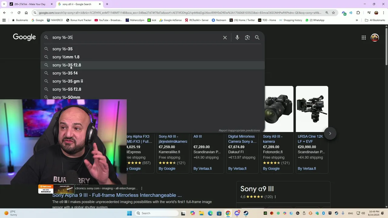The height and width of the screenshot is (218, 388).
Task: Choose the suggestion "sony 16mm 1.8"
Action: [153, 57]
